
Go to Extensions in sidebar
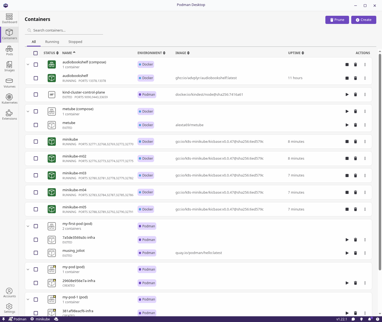point(9,115)
